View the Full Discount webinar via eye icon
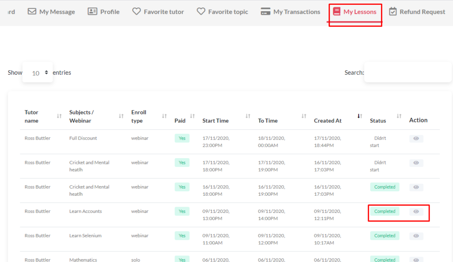The height and width of the screenshot is (262, 453). [x=416, y=139]
